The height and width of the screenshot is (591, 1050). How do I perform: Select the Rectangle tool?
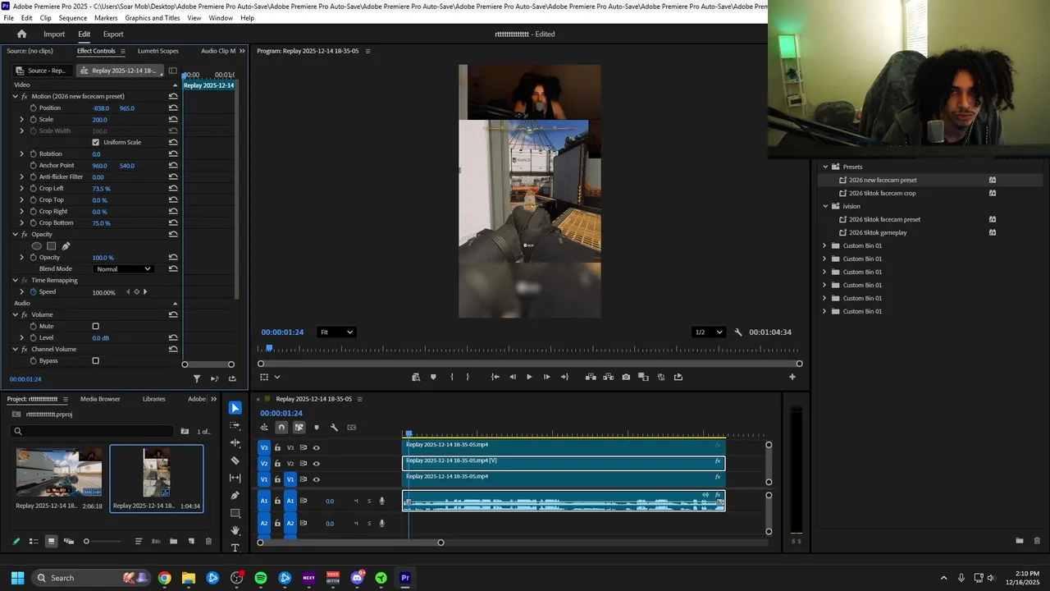pos(235,513)
